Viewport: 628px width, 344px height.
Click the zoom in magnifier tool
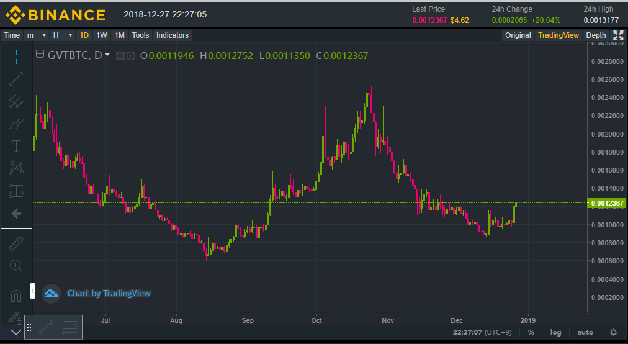click(x=16, y=266)
